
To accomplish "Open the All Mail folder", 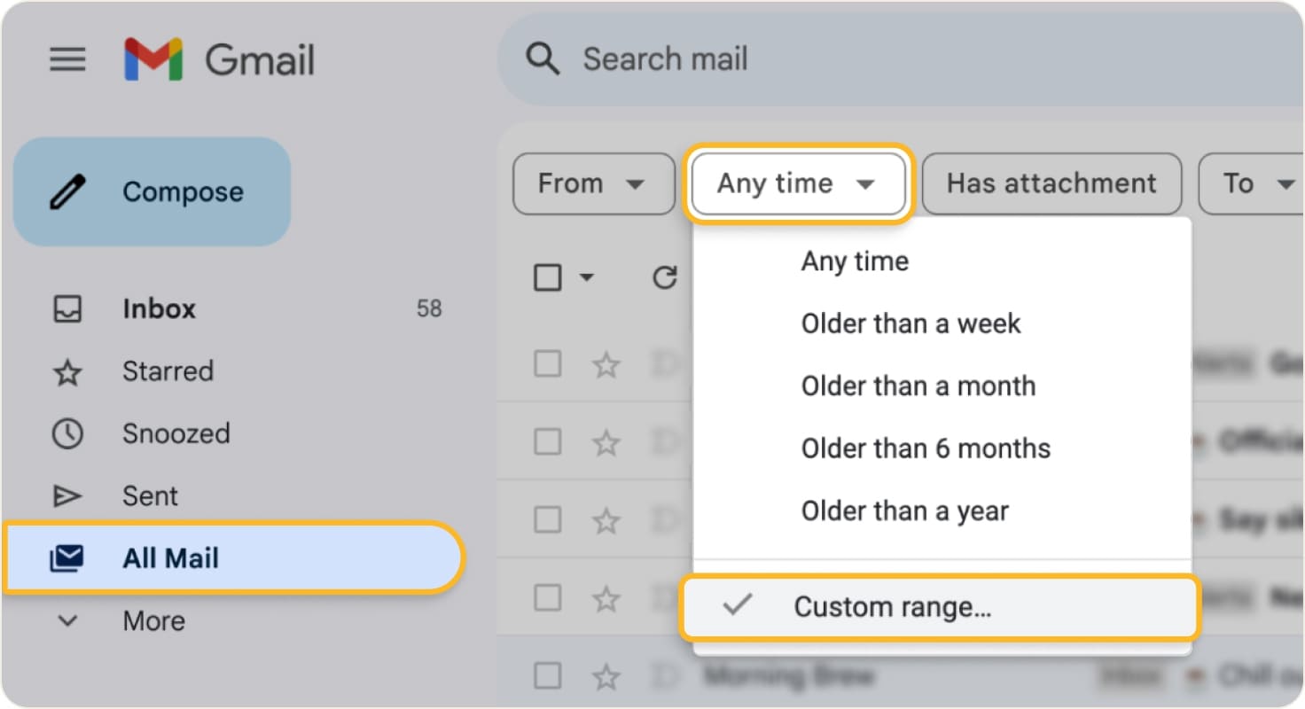I will click(170, 558).
